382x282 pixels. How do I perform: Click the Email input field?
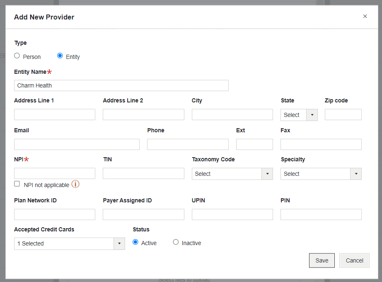click(77, 144)
